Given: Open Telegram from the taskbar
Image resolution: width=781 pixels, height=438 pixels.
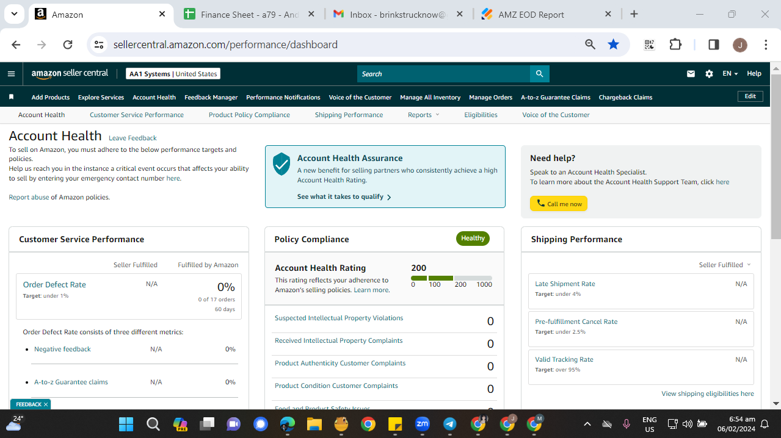Looking at the screenshot, I should point(450,424).
